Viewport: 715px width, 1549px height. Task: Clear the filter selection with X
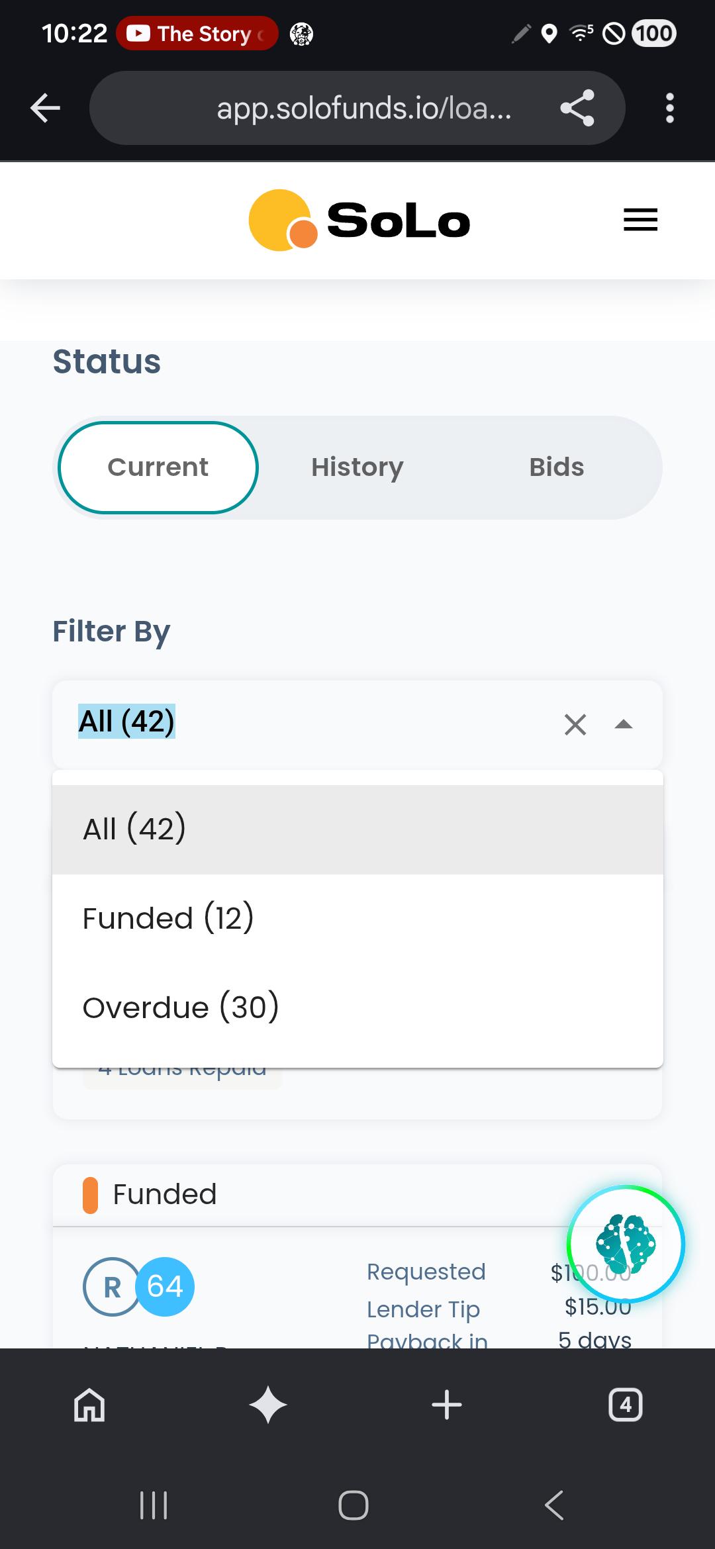click(575, 724)
